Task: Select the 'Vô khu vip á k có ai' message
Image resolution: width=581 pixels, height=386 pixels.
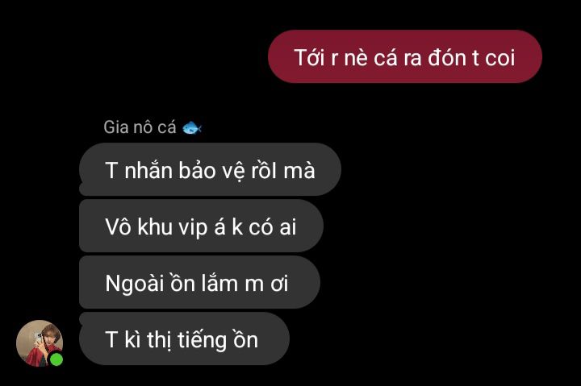Action: pyautogui.click(x=201, y=226)
